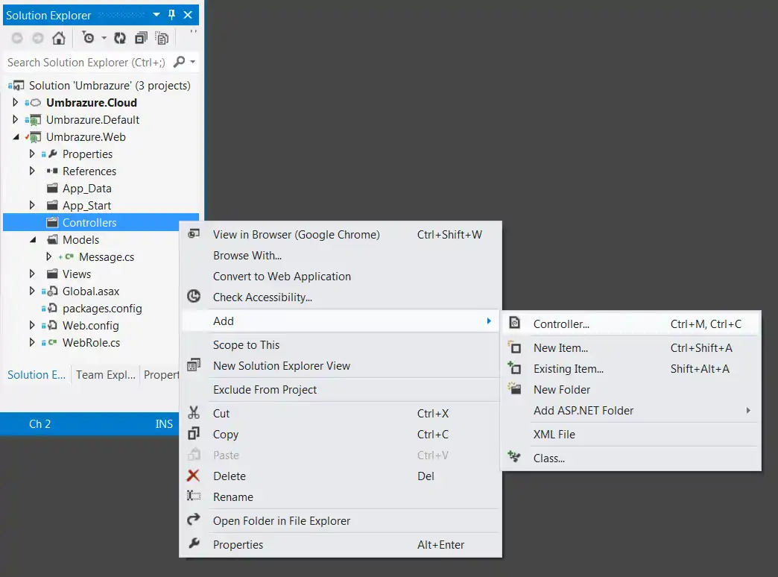Expand the Properties node
The height and width of the screenshot is (577, 778).
coord(32,154)
